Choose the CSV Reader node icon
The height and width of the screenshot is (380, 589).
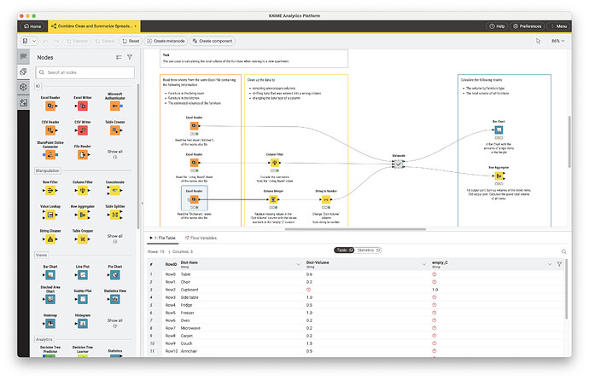(50, 130)
